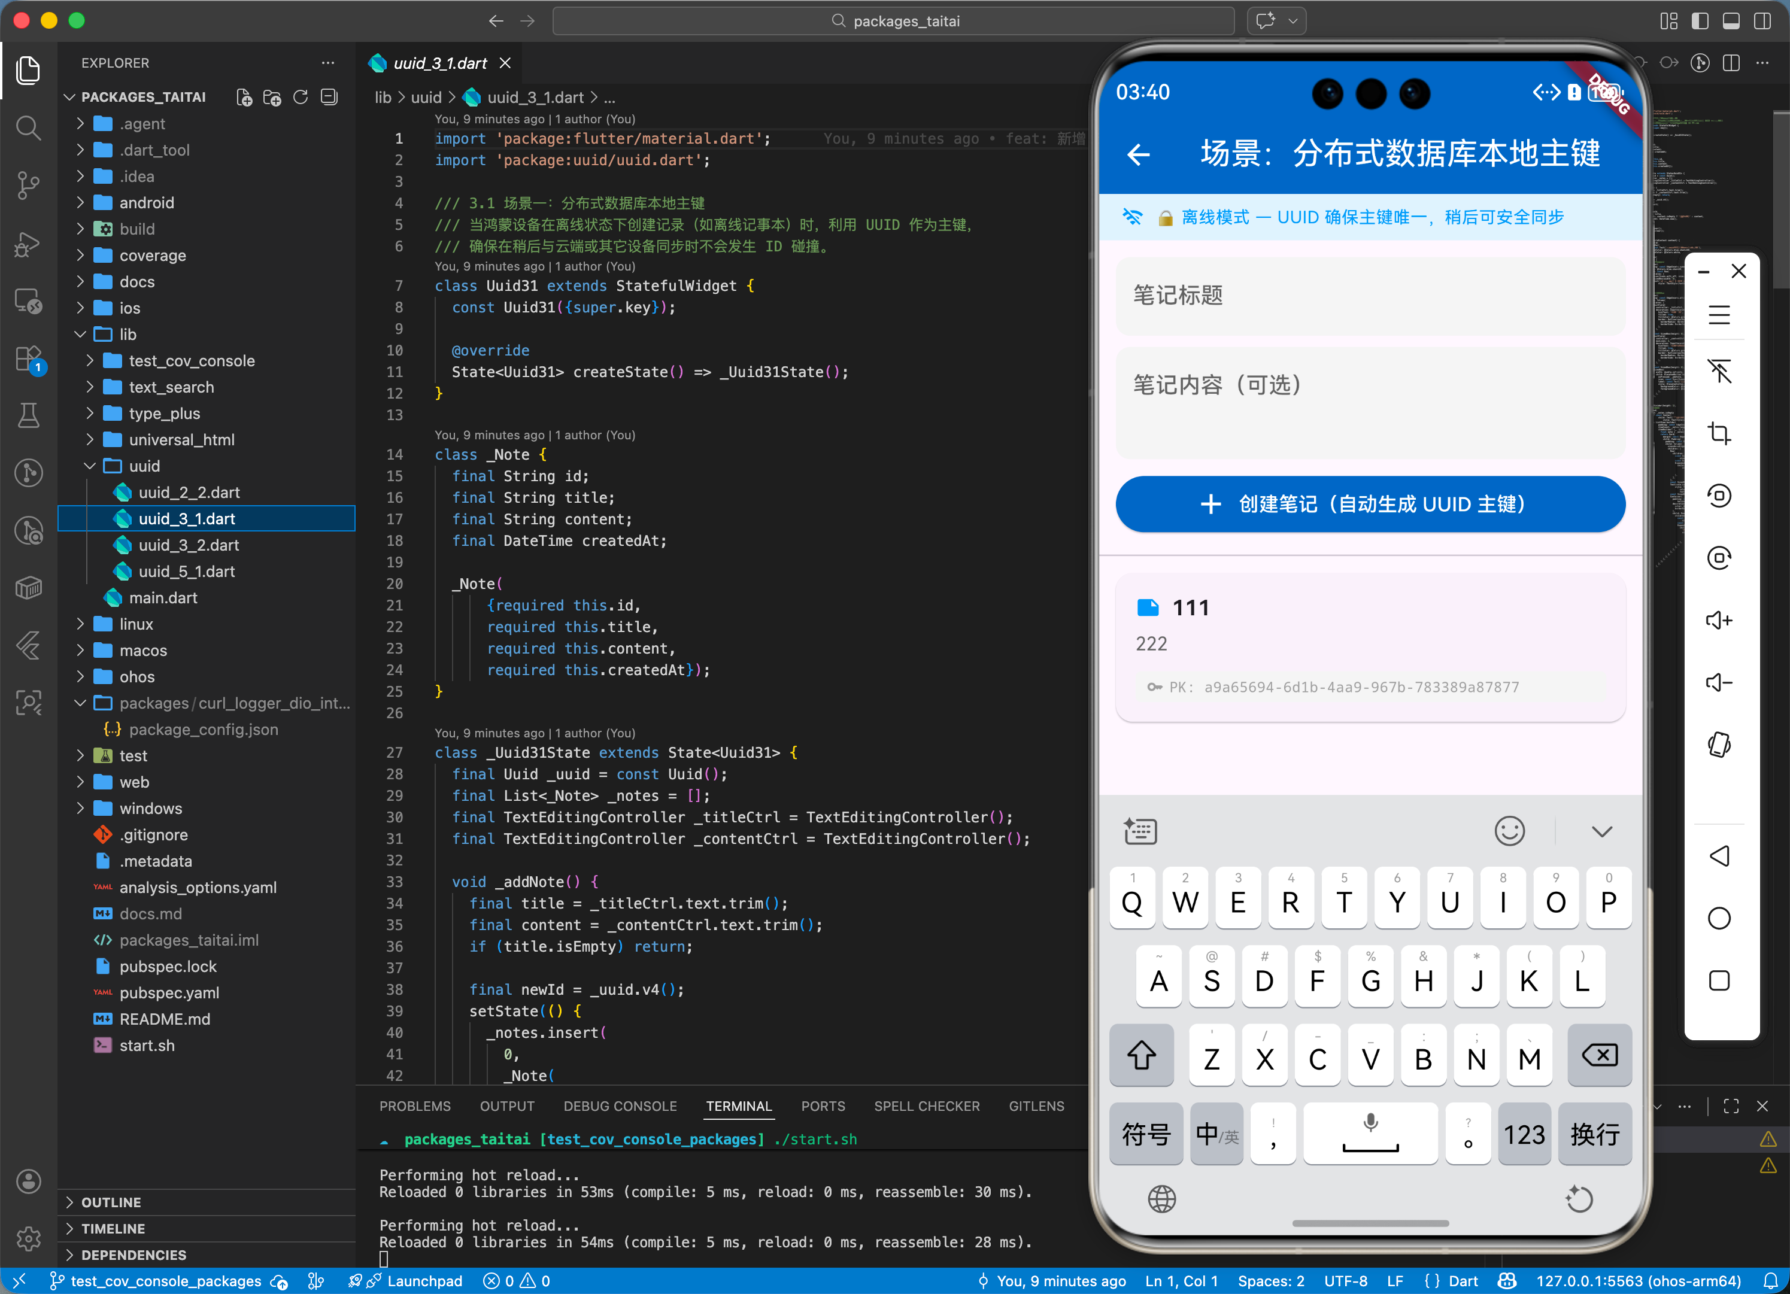
Task: Expand the OUTLINE section
Action: click(111, 1202)
